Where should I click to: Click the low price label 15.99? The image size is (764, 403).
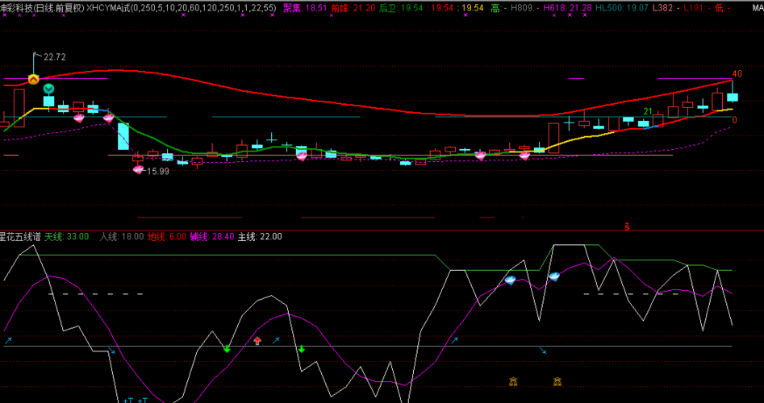coord(157,172)
